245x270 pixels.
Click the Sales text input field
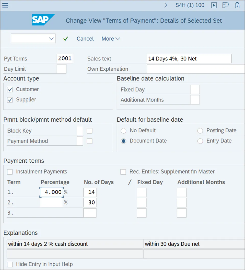coord(189,59)
